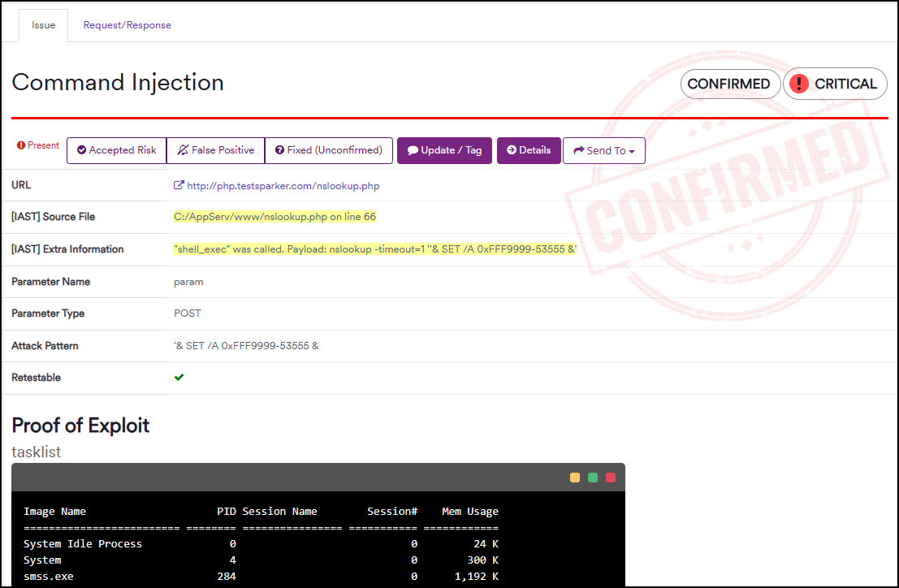The width and height of the screenshot is (899, 588).
Task: Click the checkmark icon inside Accepted Risk
Action: click(x=83, y=150)
